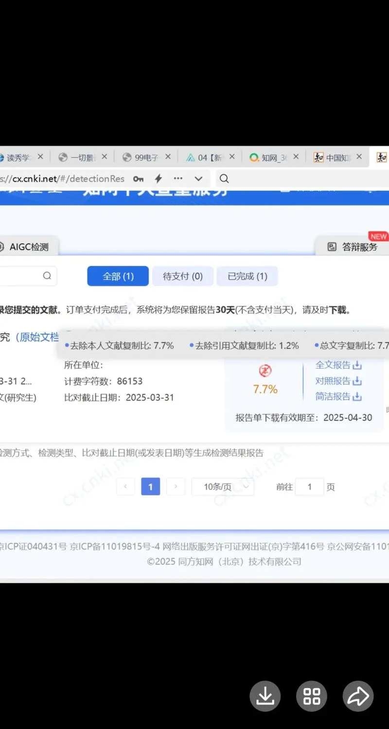Click the 比对截止日期: 2025-03-31 text
Image resolution: width=389 pixels, height=729 pixels.
119,397
